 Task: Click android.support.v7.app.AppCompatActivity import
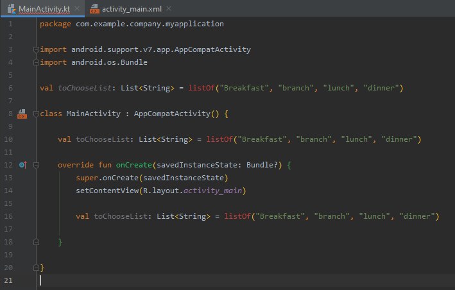point(161,49)
